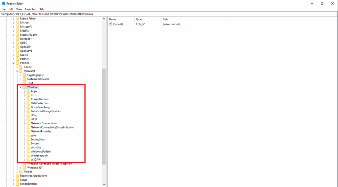This screenshot has height=187, width=338.
Task: Expand the WindowsUpdate key
Action: [x=24, y=152]
